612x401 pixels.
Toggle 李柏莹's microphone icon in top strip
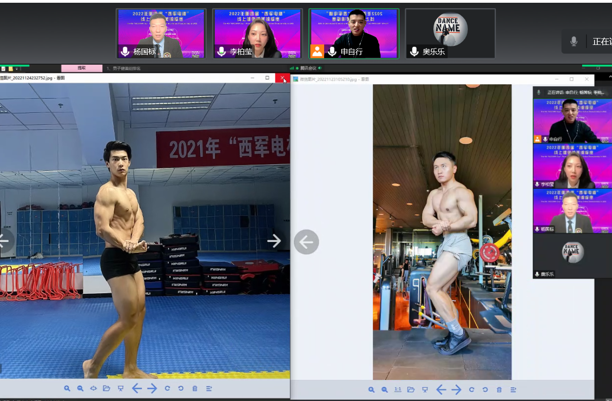[221, 52]
